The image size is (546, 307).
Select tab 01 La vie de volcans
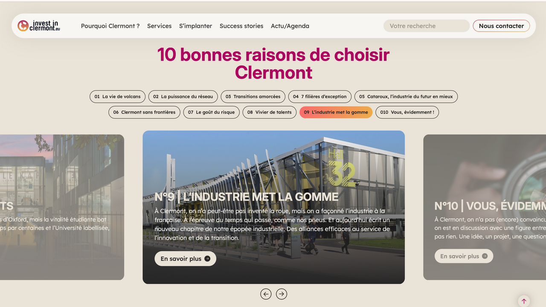point(118,97)
